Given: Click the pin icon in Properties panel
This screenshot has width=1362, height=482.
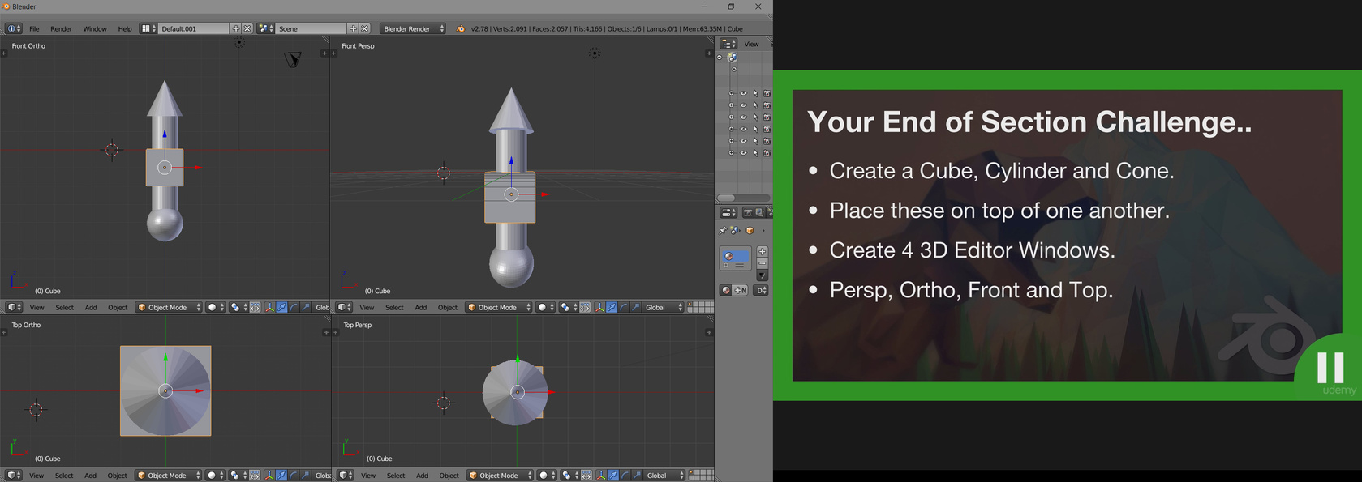Looking at the screenshot, I should pyautogui.click(x=723, y=231).
